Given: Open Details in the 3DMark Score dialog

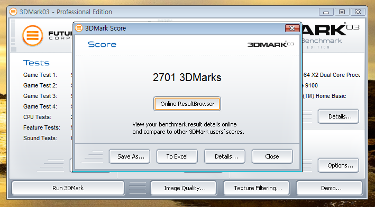Looking at the screenshot, I should [225, 156].
